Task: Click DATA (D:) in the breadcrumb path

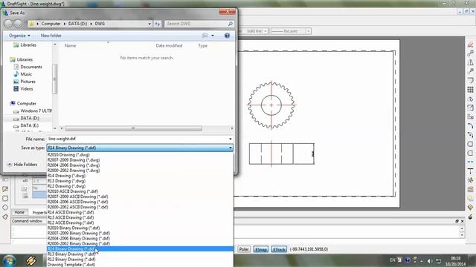Action: pyautogui.click(x=77, y=24)
